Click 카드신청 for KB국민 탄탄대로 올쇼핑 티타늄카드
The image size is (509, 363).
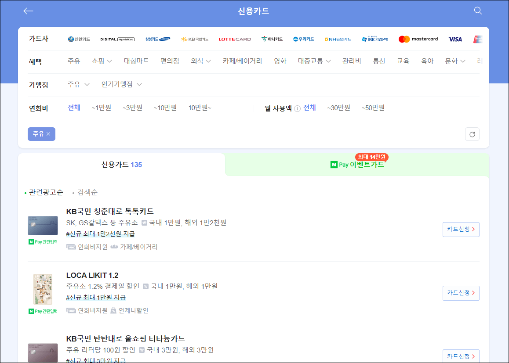pyautogui.click(x=461, y=356)
